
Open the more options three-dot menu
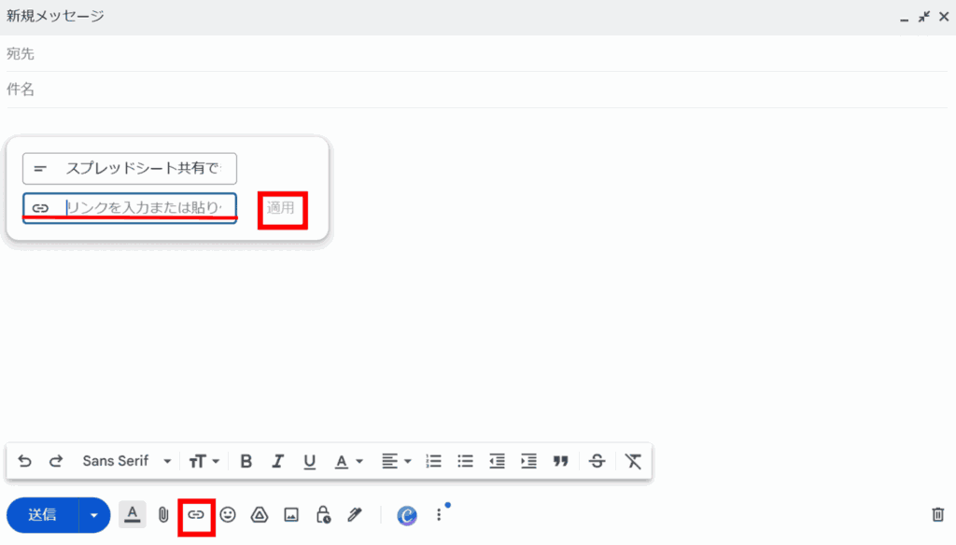click(x=439, y=515)
